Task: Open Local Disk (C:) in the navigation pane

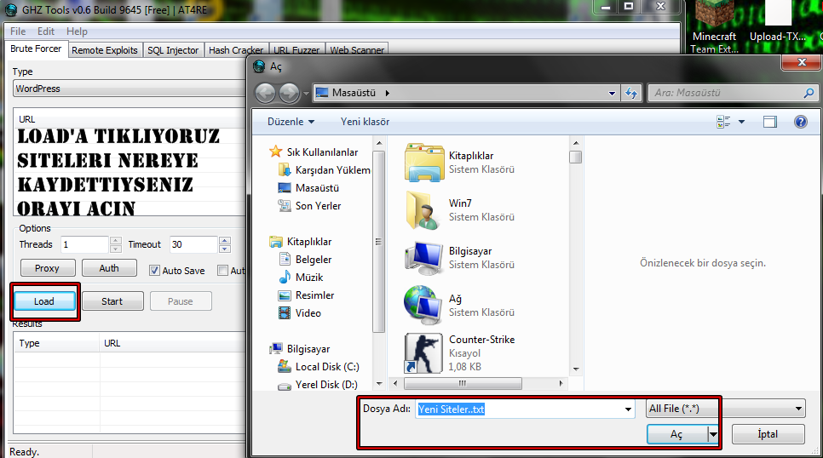Action: pos(327,367)
